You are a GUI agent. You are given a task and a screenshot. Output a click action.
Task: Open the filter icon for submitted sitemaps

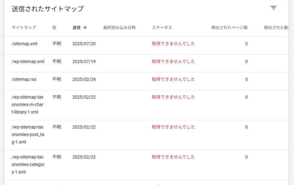pyautogui.click(x=273, y=8)
